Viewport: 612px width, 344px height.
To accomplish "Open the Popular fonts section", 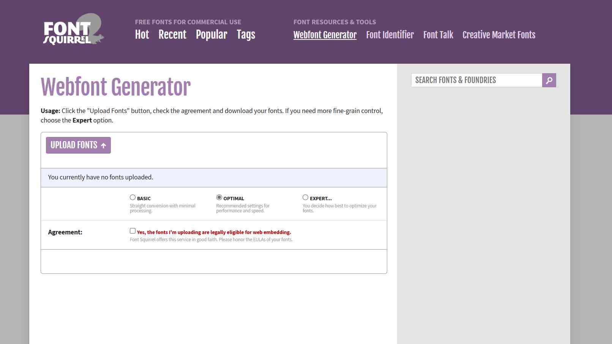I will (x=211, y=35).
